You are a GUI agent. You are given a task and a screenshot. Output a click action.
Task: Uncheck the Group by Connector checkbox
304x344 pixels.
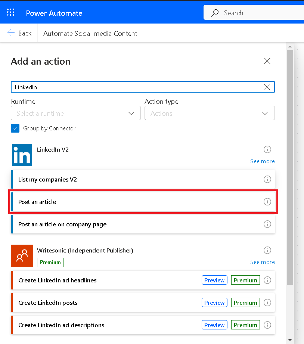pos(15,128)
